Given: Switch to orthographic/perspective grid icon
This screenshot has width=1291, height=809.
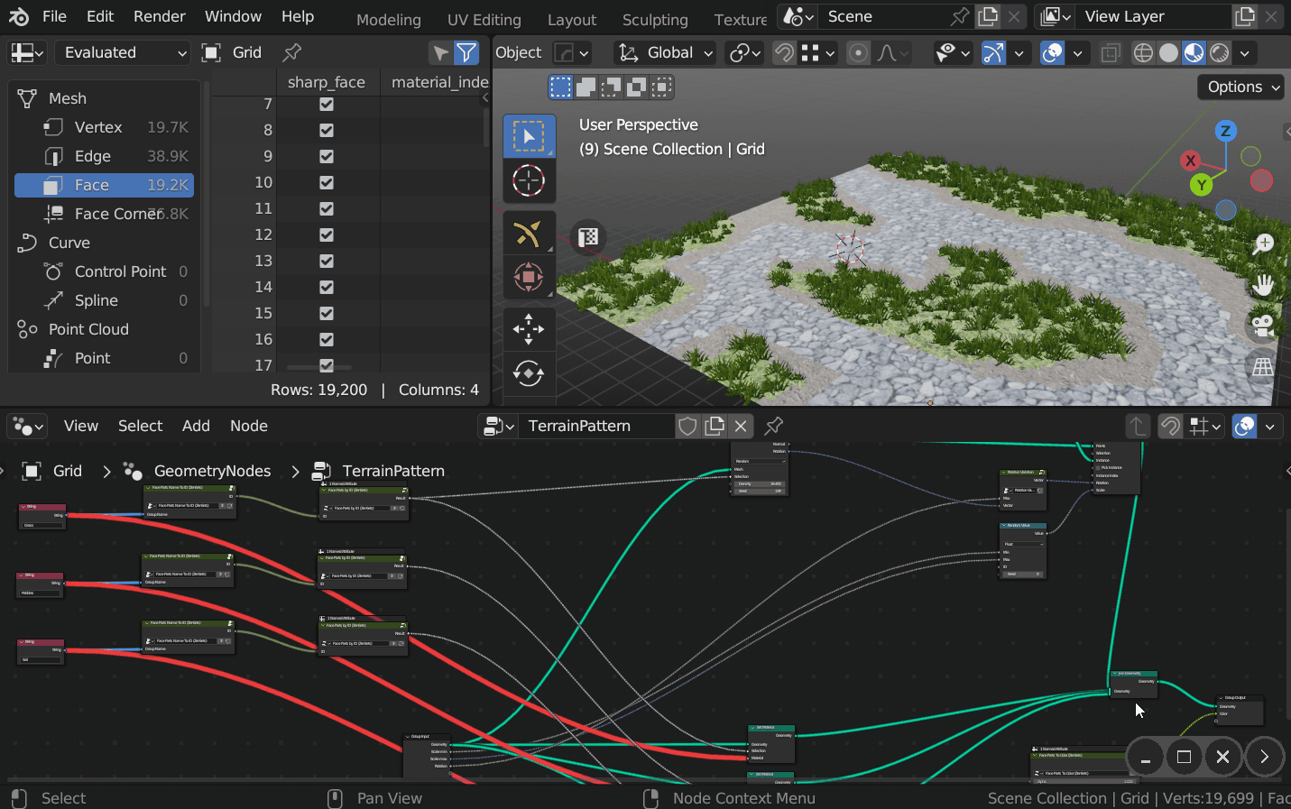Looking at the screenshot, I should coord(1263,366).
